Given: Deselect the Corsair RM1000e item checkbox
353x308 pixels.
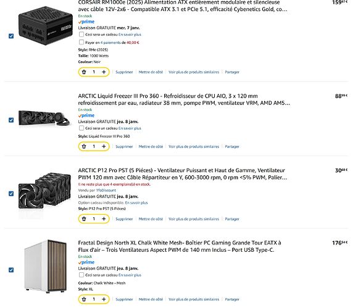Looking at the screenshot, I should [11, 36].
